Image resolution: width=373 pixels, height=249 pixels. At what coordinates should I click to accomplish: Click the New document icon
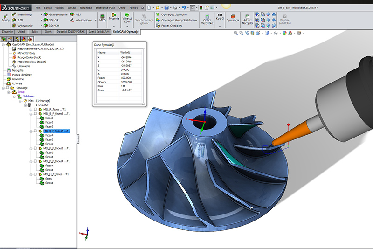[x=149, y=7]
